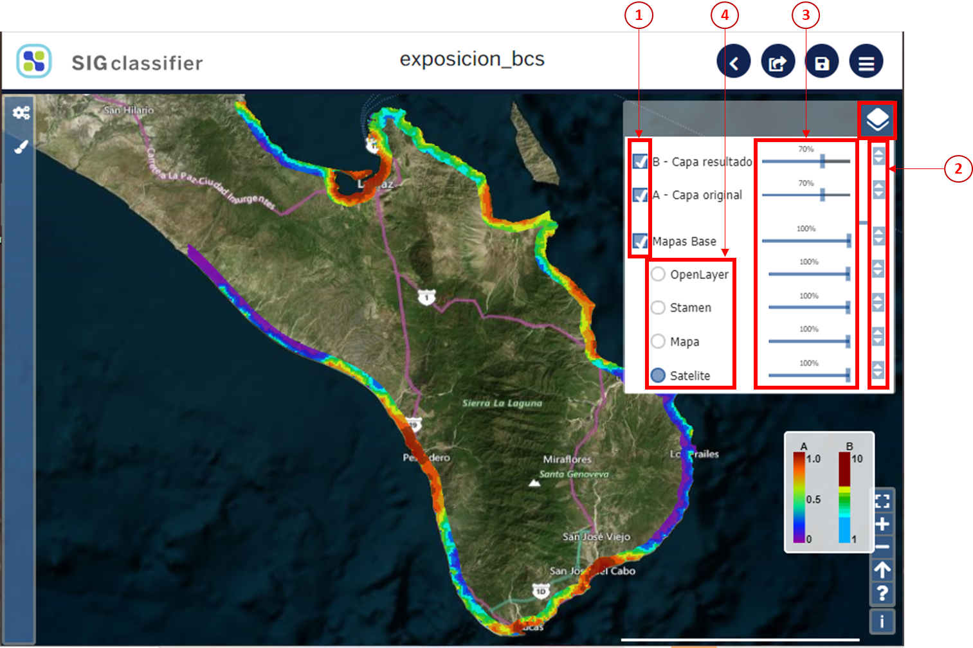Enter fullscreen map view

[882, 501]
